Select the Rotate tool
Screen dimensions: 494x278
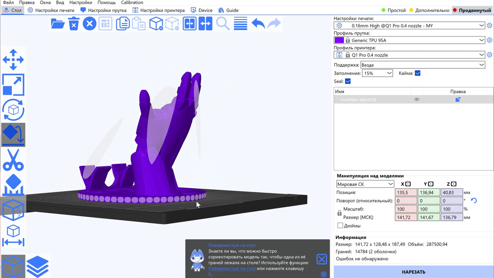pos(13,110)
